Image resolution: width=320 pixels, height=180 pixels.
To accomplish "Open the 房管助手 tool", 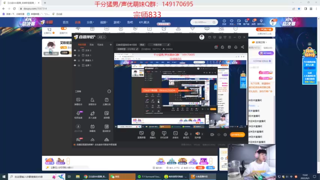I will pyautogui.click(x=92, y=101).
